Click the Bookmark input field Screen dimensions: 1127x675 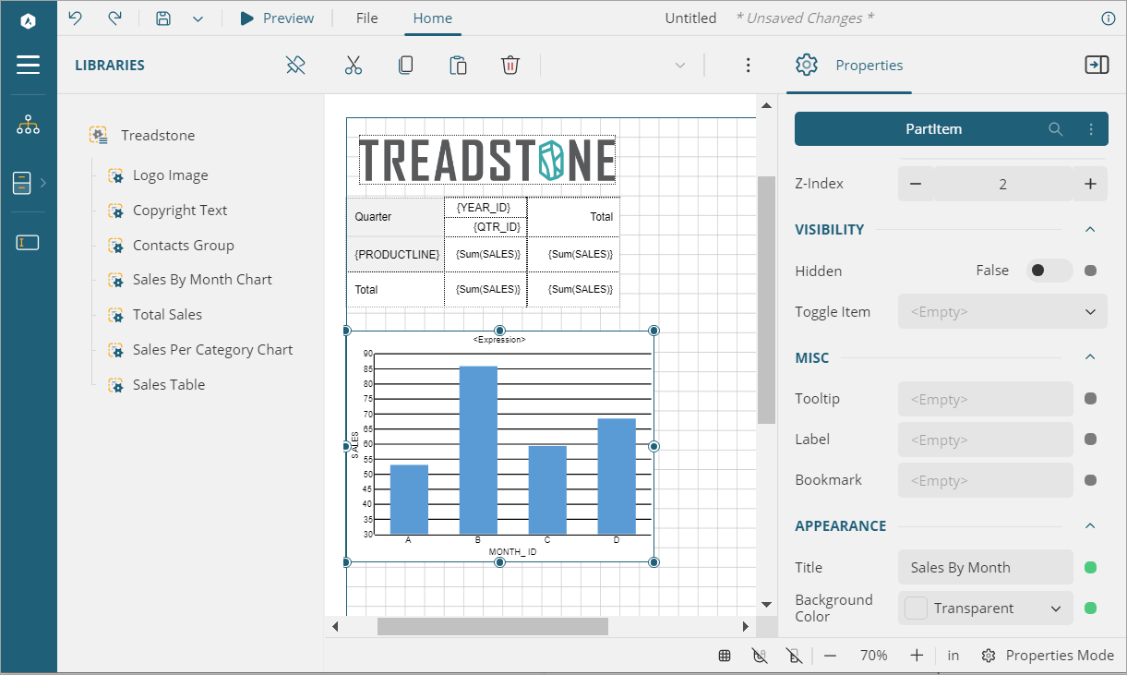click(x=986, y=480)
